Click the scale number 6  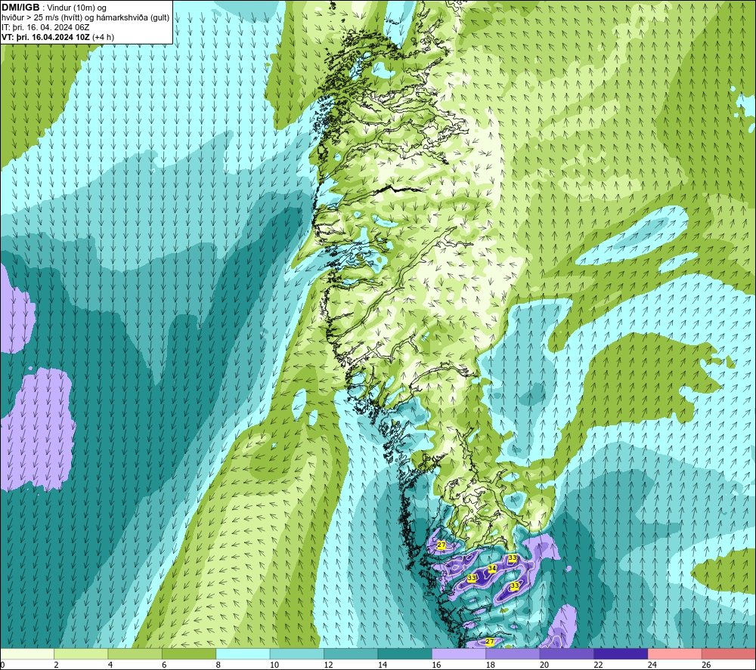click(164, 665)
